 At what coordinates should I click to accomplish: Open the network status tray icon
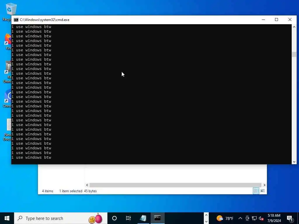tap(254, 218)
